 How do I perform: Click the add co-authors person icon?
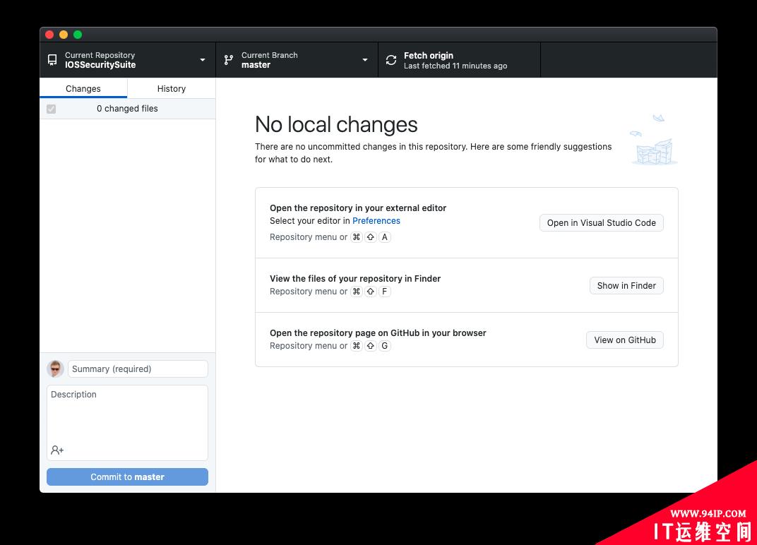[x=57, y=450]
